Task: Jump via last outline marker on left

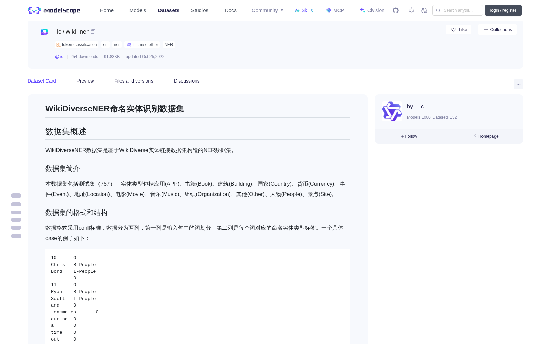Action: pyautogui.click(x=16, y=236)
